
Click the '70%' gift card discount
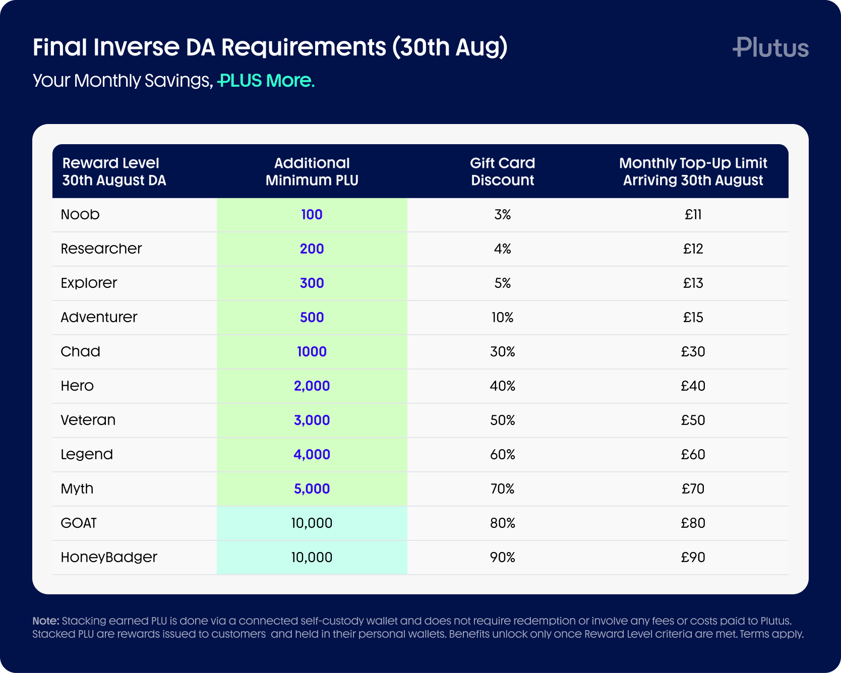pos(502,489)
